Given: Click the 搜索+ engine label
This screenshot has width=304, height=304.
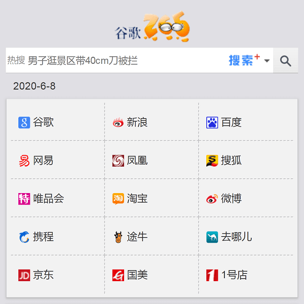Looking at the screenshot, I should pos(244,60).
